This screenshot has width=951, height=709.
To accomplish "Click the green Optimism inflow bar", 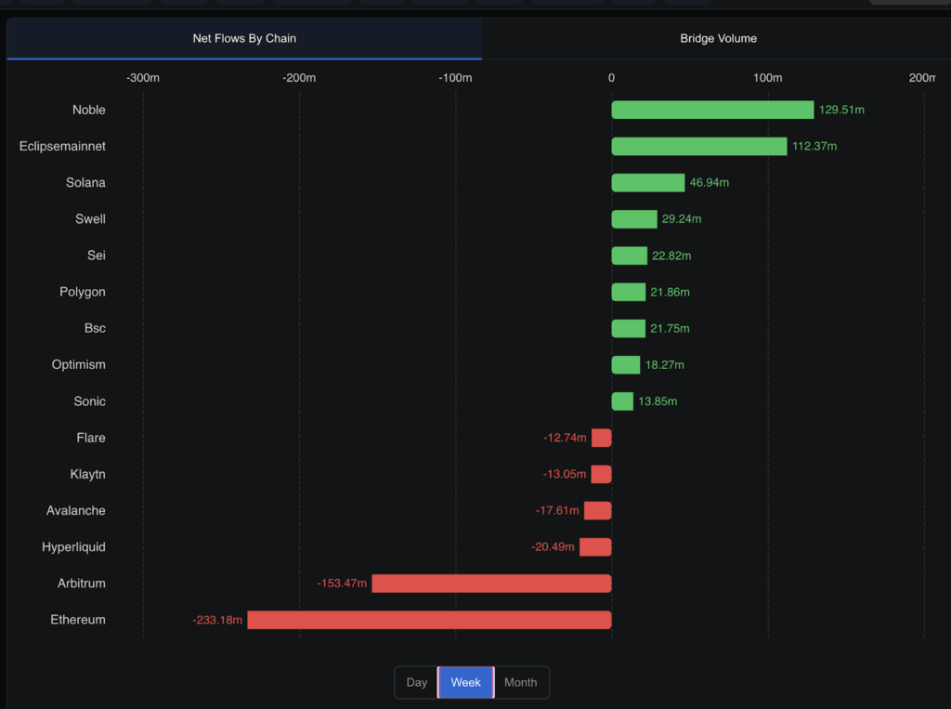I will 625,365.
